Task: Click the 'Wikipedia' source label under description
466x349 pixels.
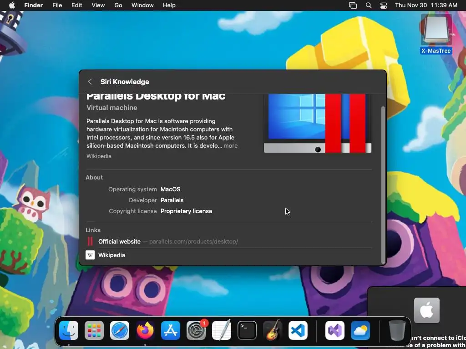Action: (99, 156)
